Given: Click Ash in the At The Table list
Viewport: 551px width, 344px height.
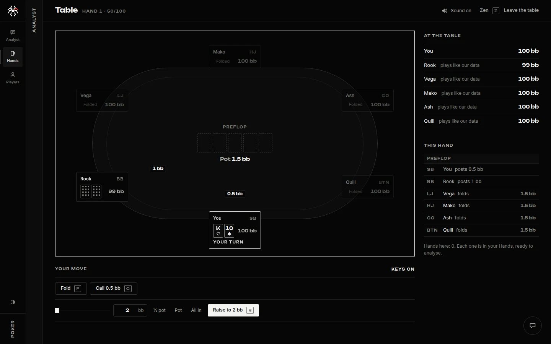Looking at the screenshot, I should [481, 107].
